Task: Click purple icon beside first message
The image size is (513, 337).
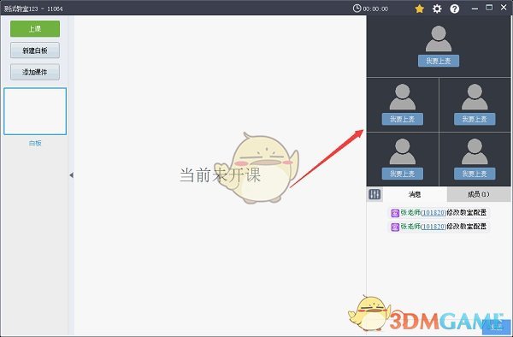Action: click(395, 213)
